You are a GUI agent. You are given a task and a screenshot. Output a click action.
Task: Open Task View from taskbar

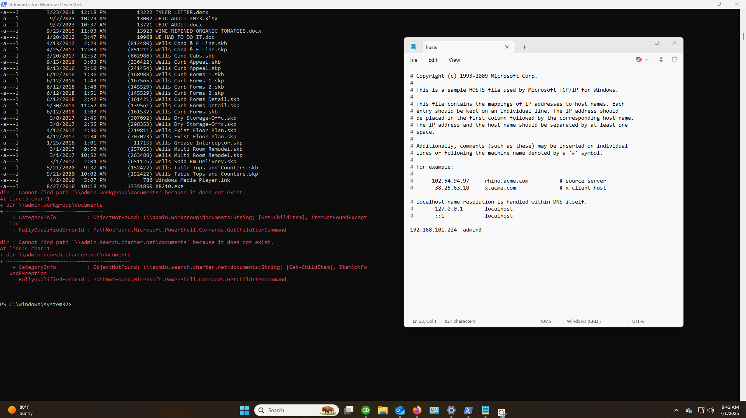[349, 410]
